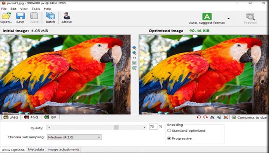Viewport: 269px width, 153px height.
Task: Click the optimized parrot image pane
Action: 204,75
